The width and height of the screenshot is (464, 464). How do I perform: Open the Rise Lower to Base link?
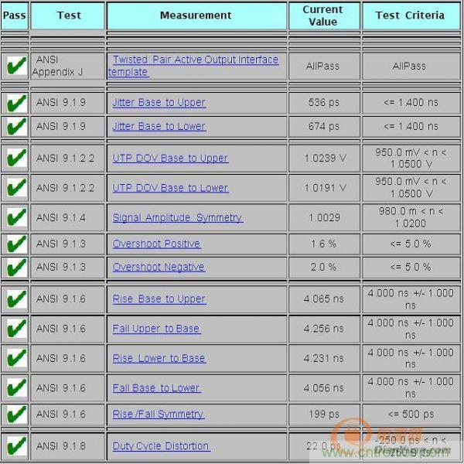159,358
